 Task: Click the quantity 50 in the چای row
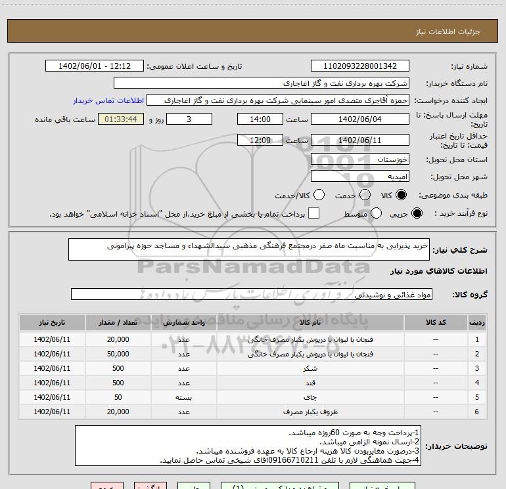click(x=118, y=398)
